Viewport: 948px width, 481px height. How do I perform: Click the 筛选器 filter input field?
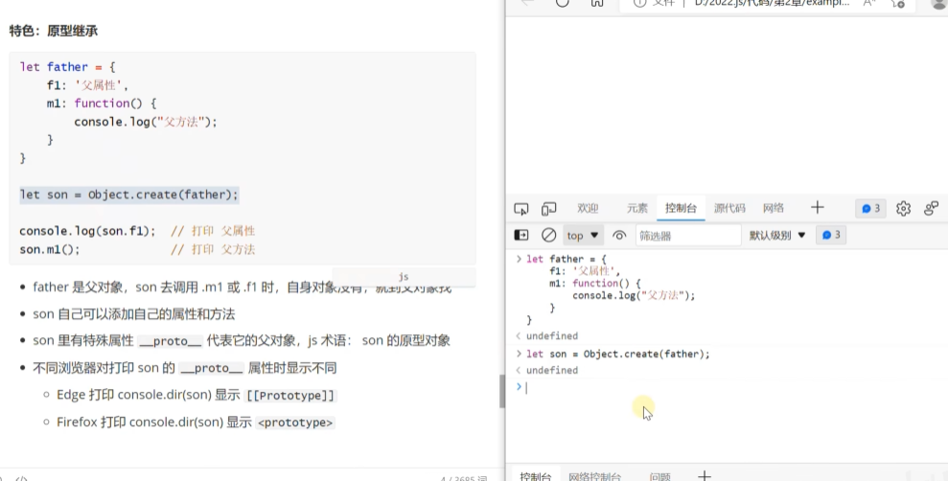[688, 235]
